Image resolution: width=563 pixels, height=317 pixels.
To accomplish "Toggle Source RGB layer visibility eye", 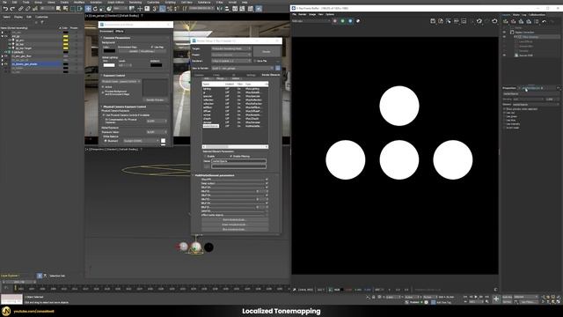I will (x=504, y=55).
